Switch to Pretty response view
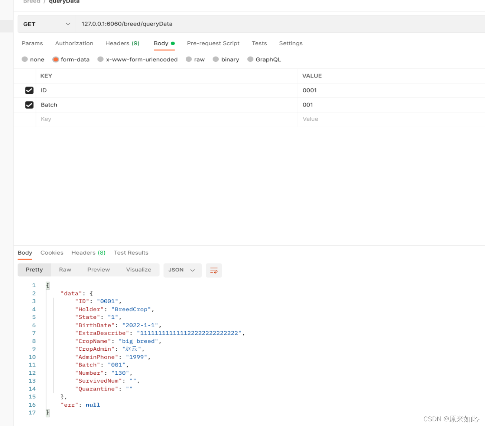Viewport: 485px width, 426px height. click(x=34, y=270)
